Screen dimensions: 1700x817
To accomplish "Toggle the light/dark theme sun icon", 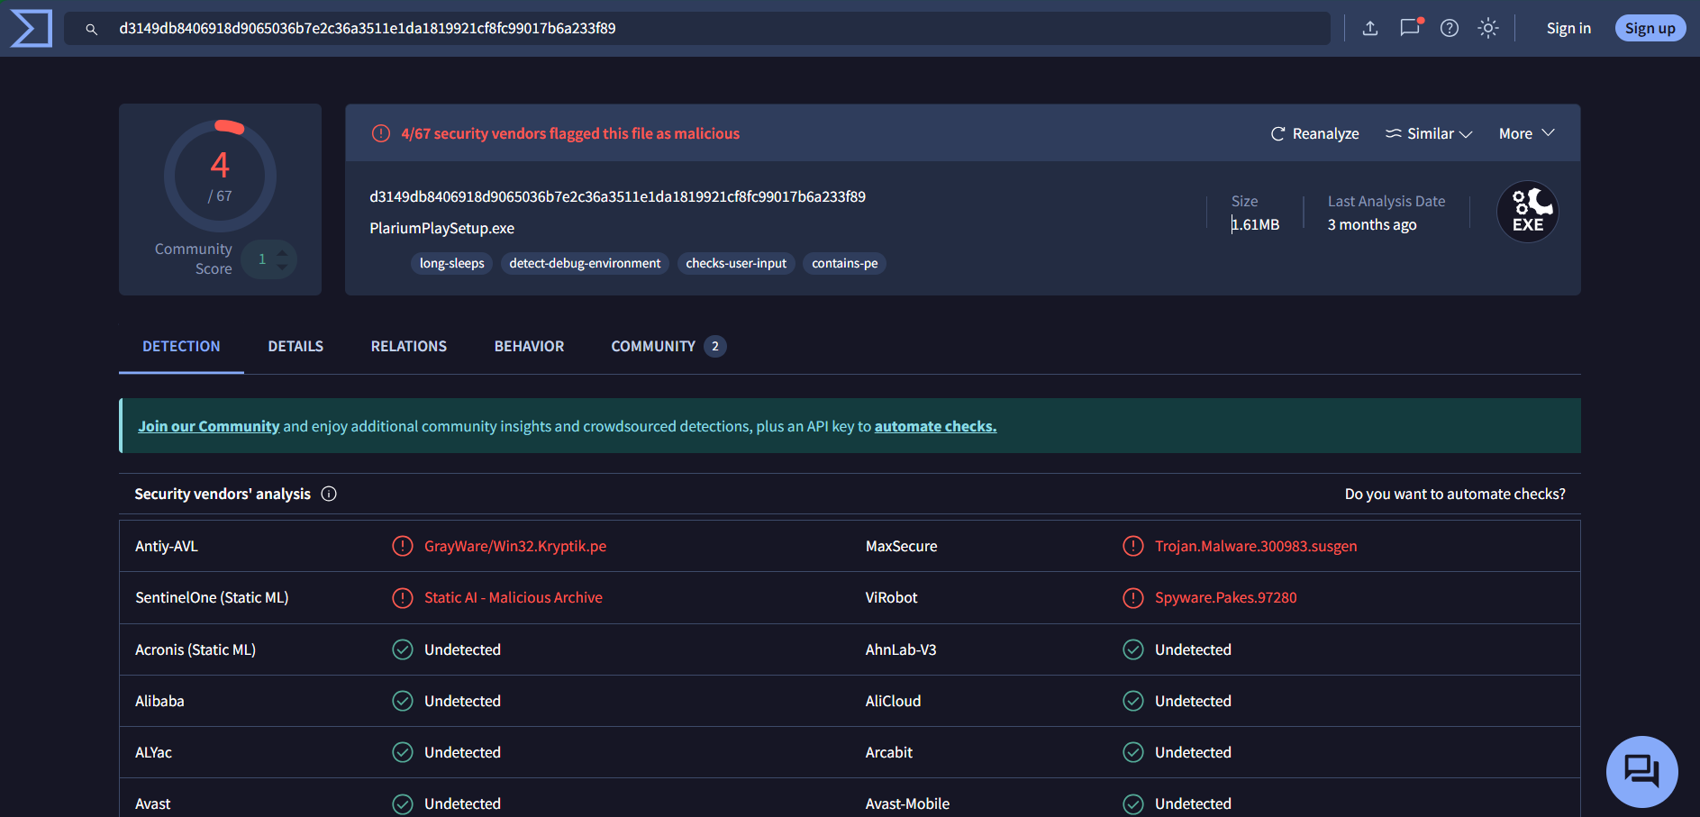I will pos(1488,28).
